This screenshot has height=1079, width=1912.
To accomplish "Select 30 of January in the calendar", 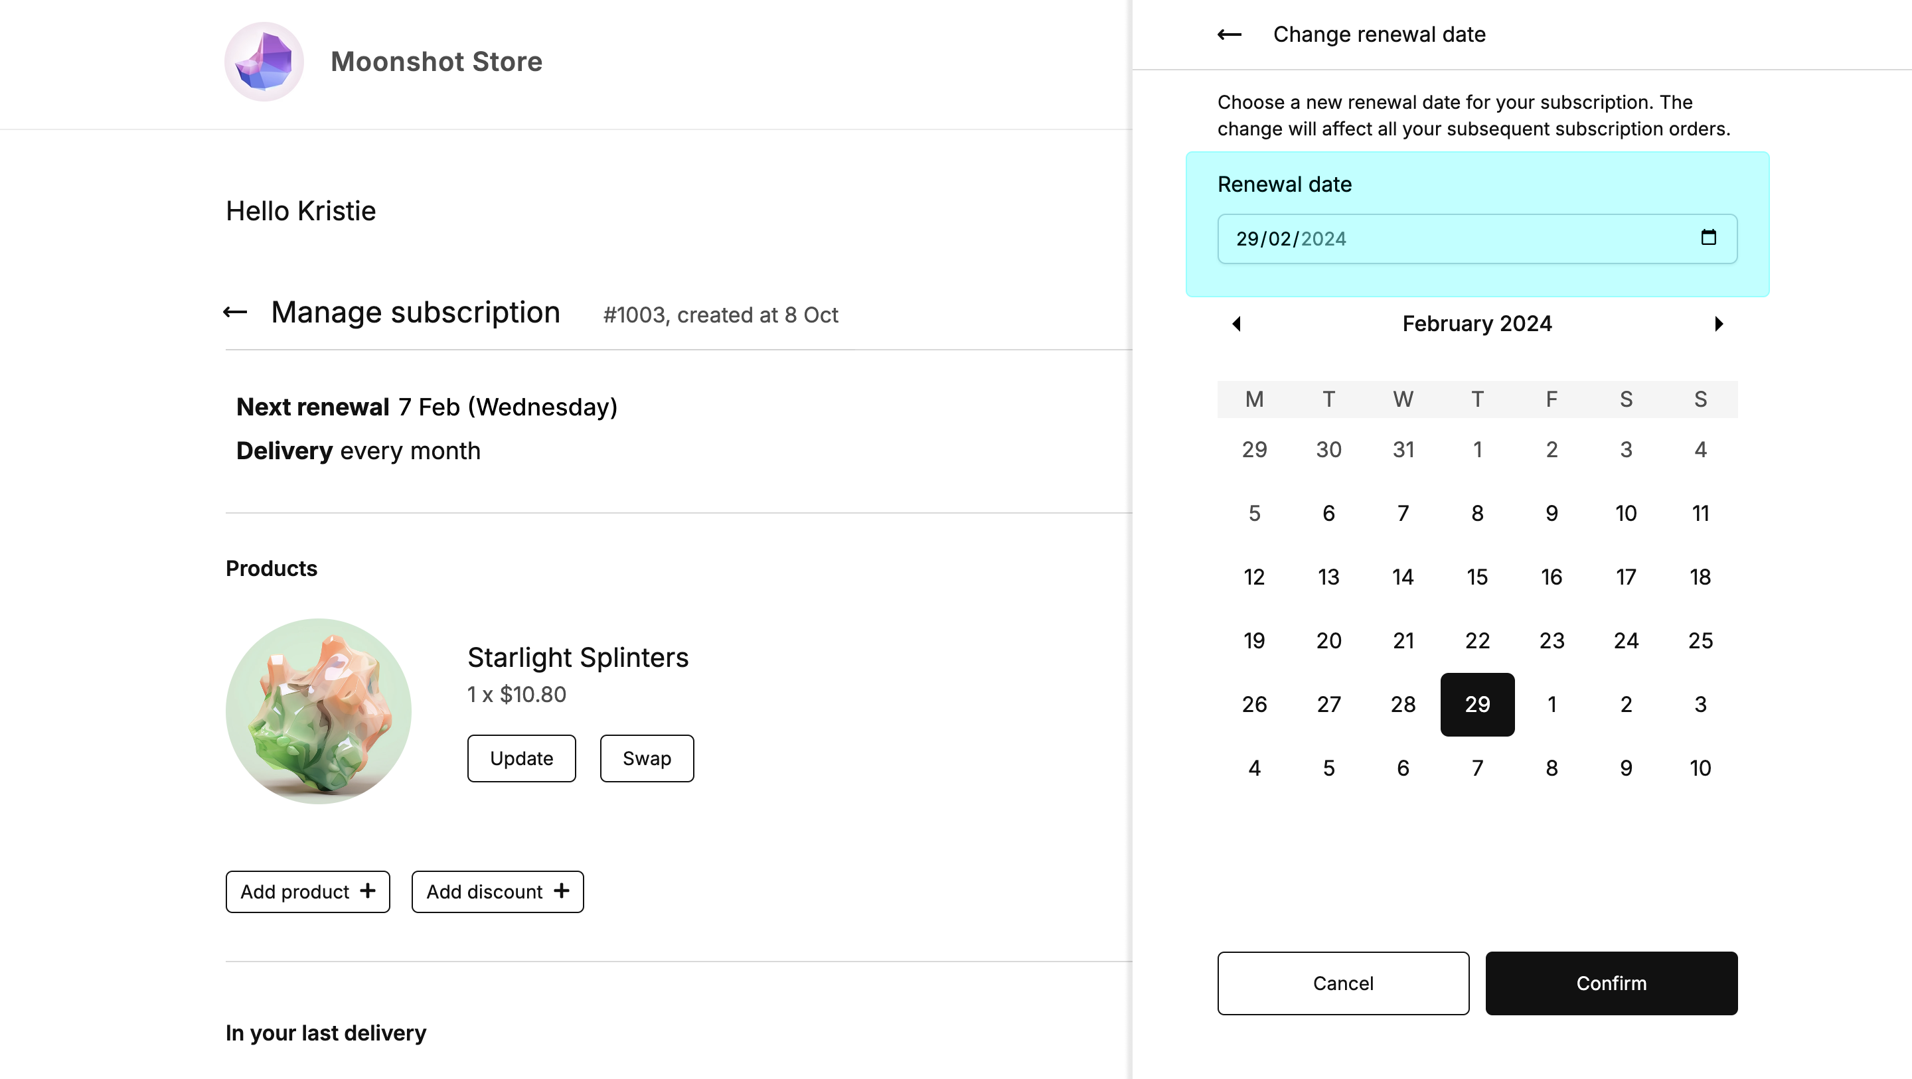I will (x=1328, y=449).
